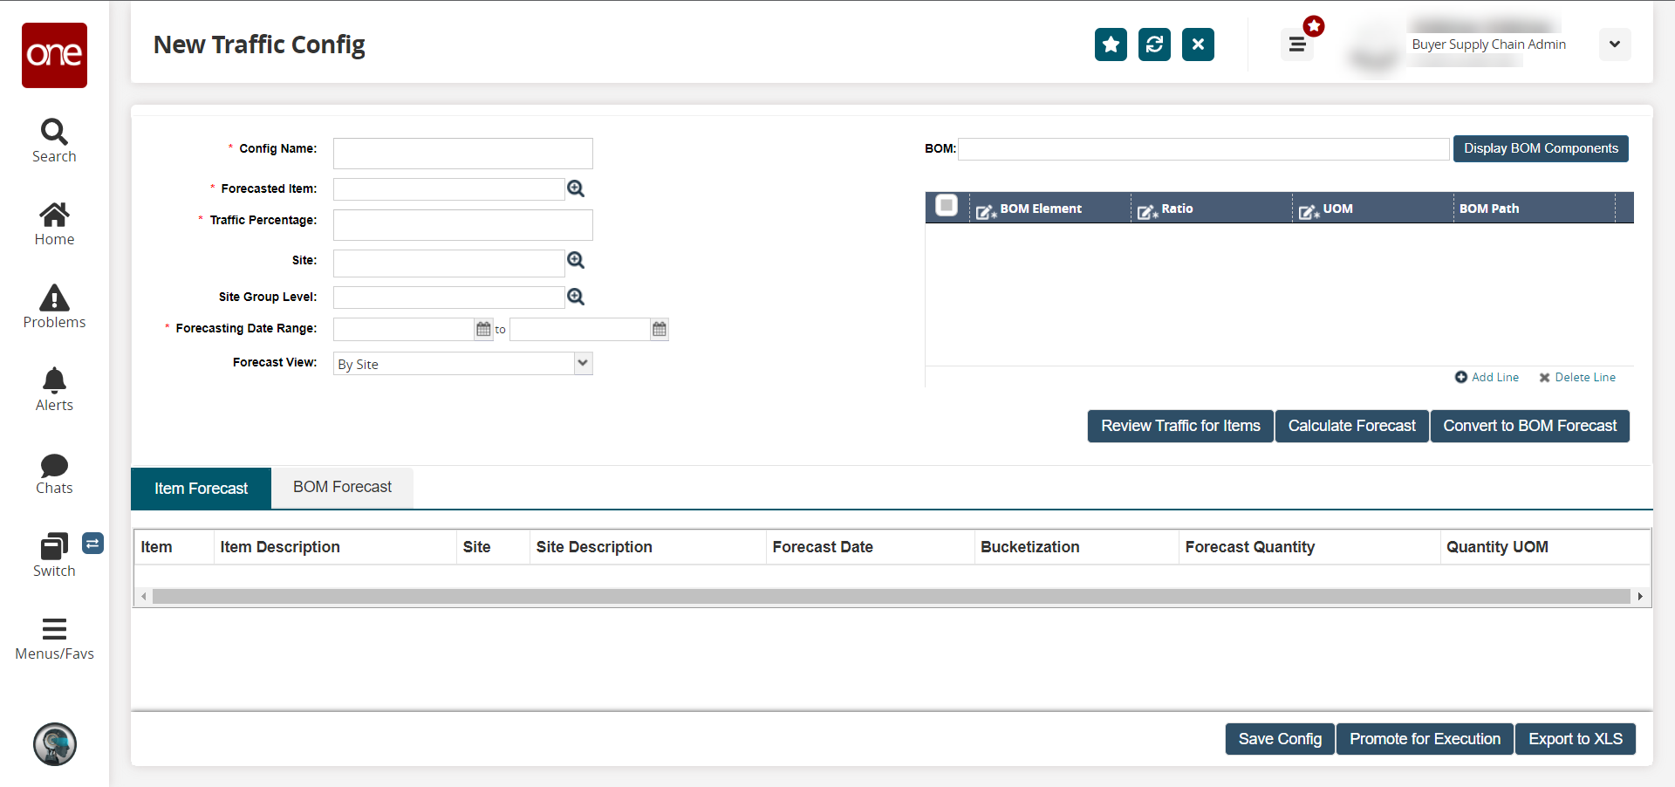Focus the forecasting end date field
Screen dimensions: 1675x787
[579, 329]
